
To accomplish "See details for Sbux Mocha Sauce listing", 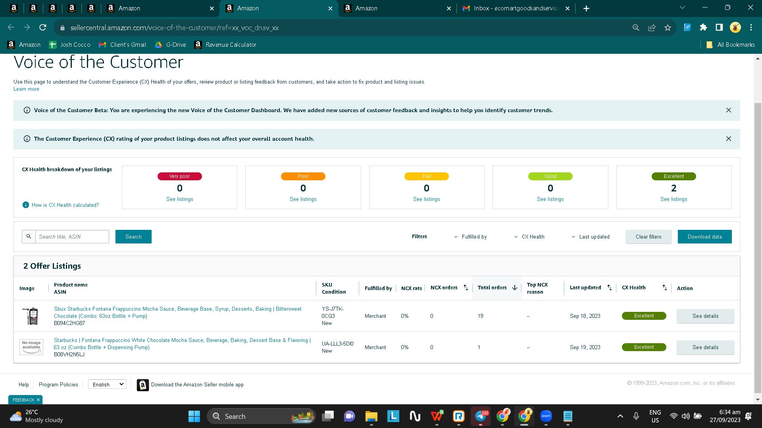I will 706,316.
